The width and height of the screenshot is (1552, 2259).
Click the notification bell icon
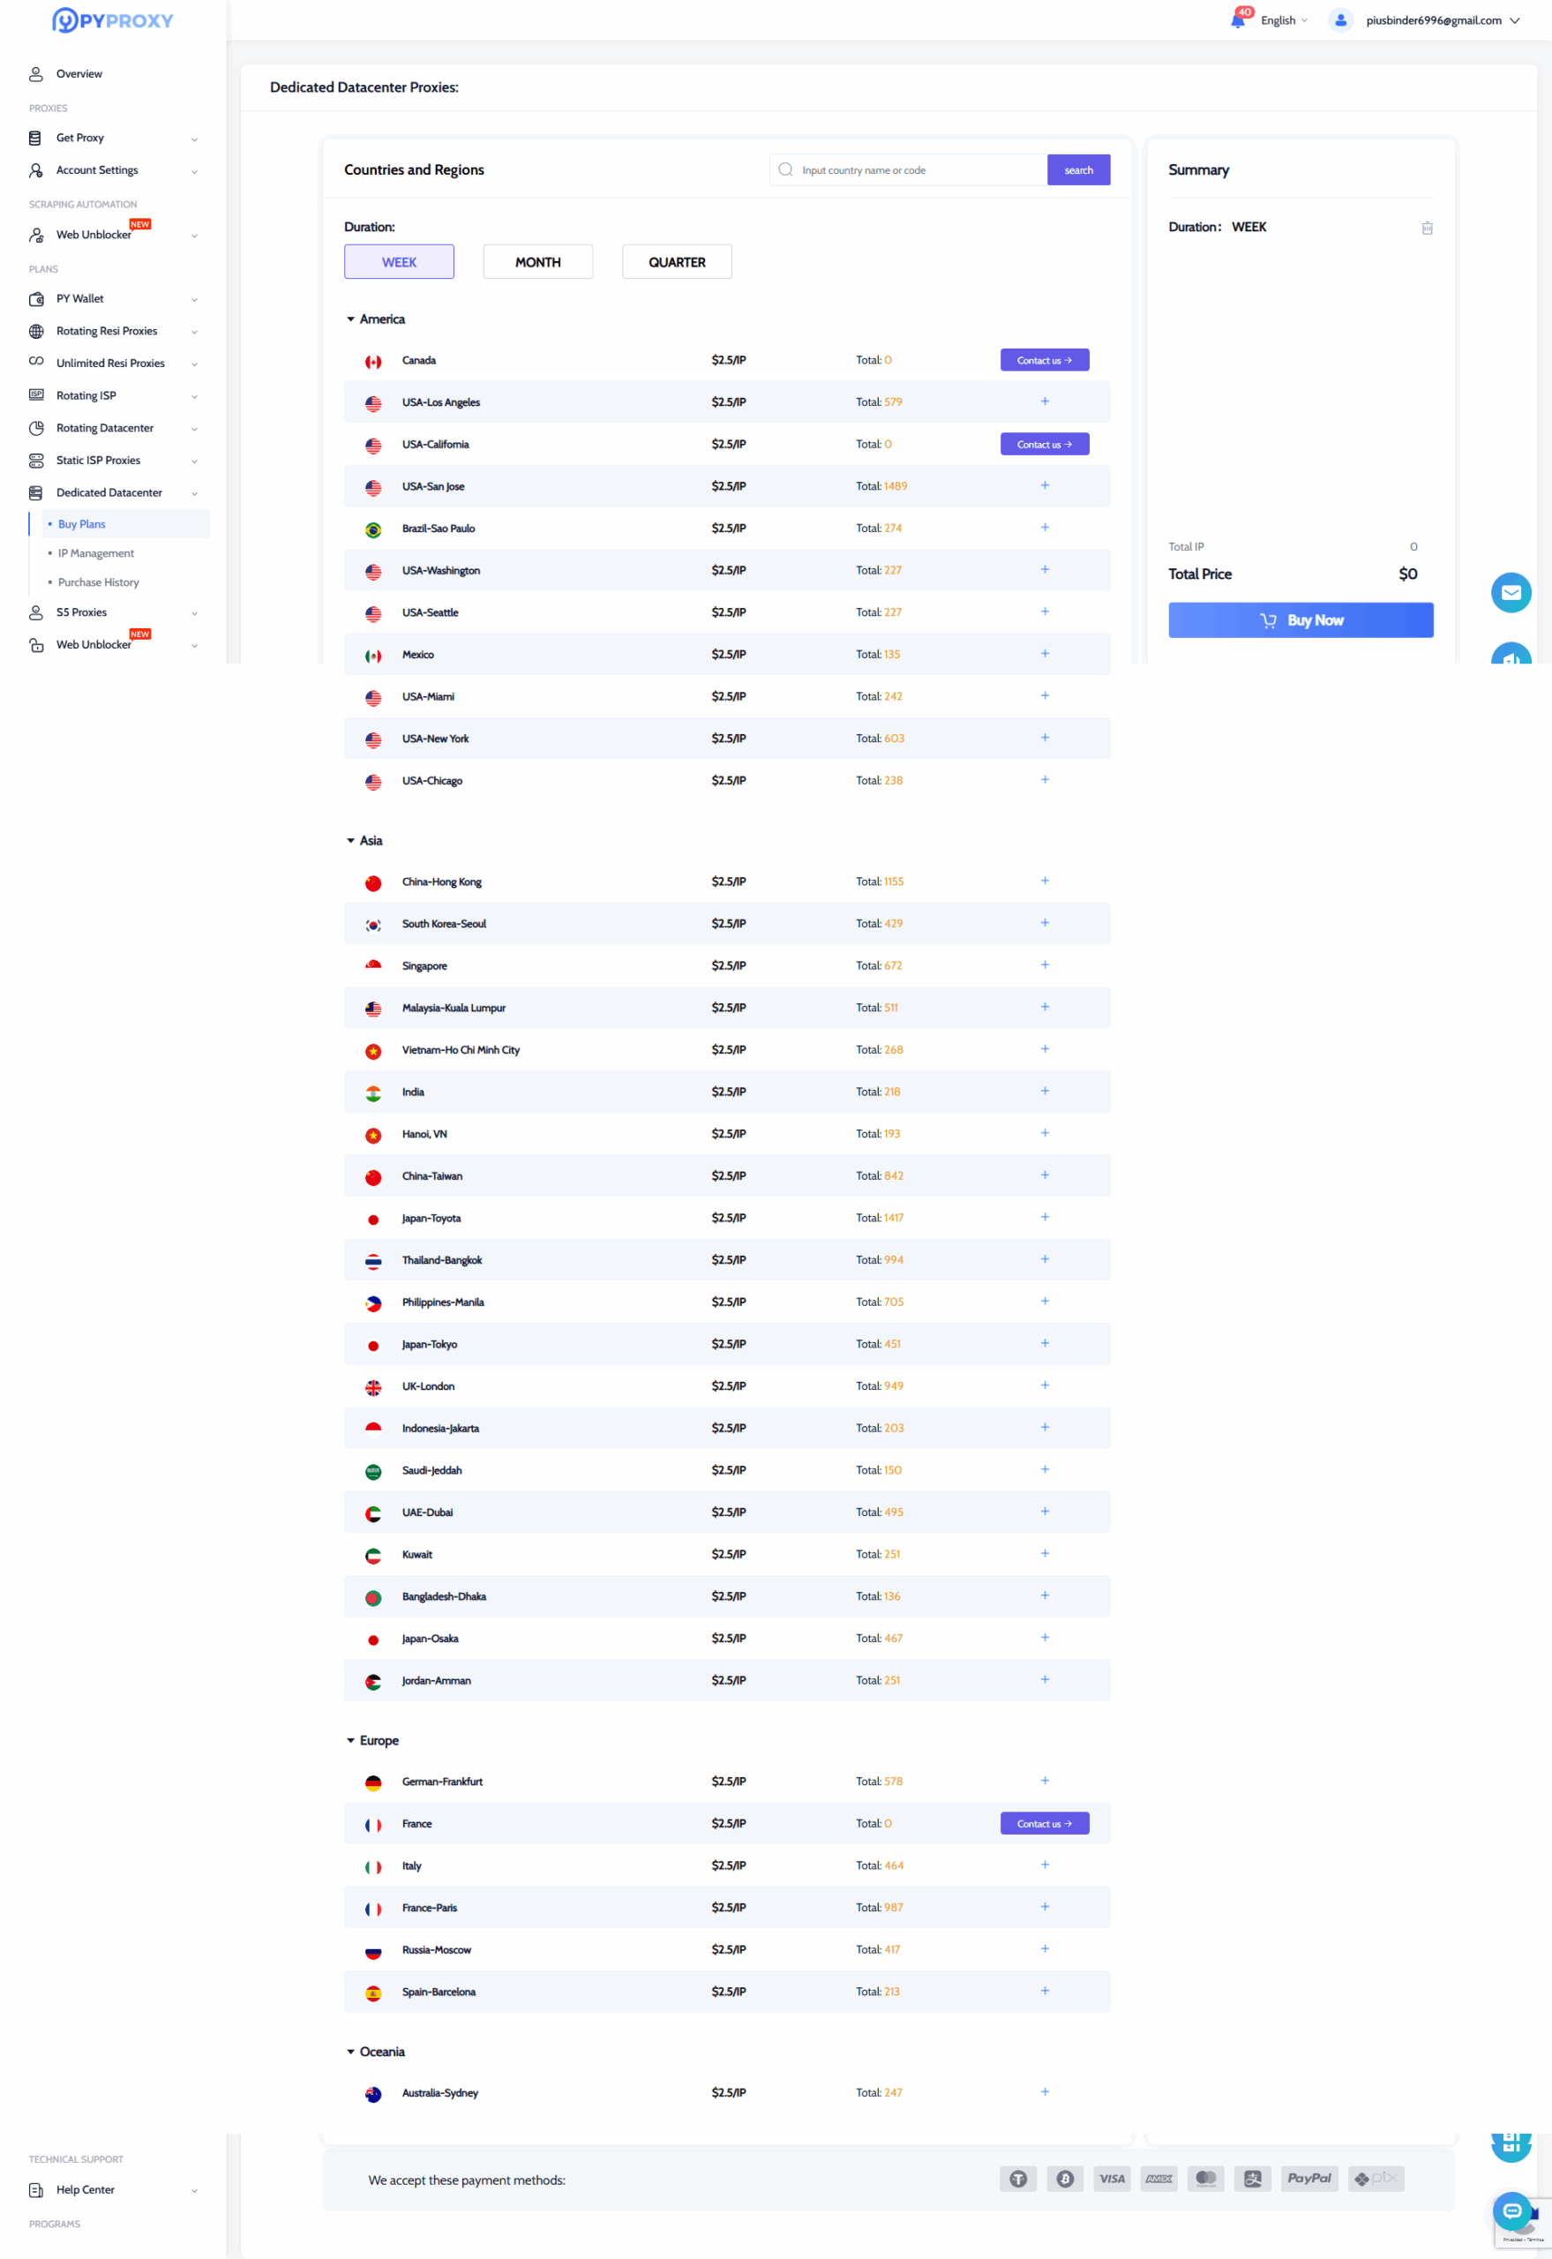click(1238, 20)
